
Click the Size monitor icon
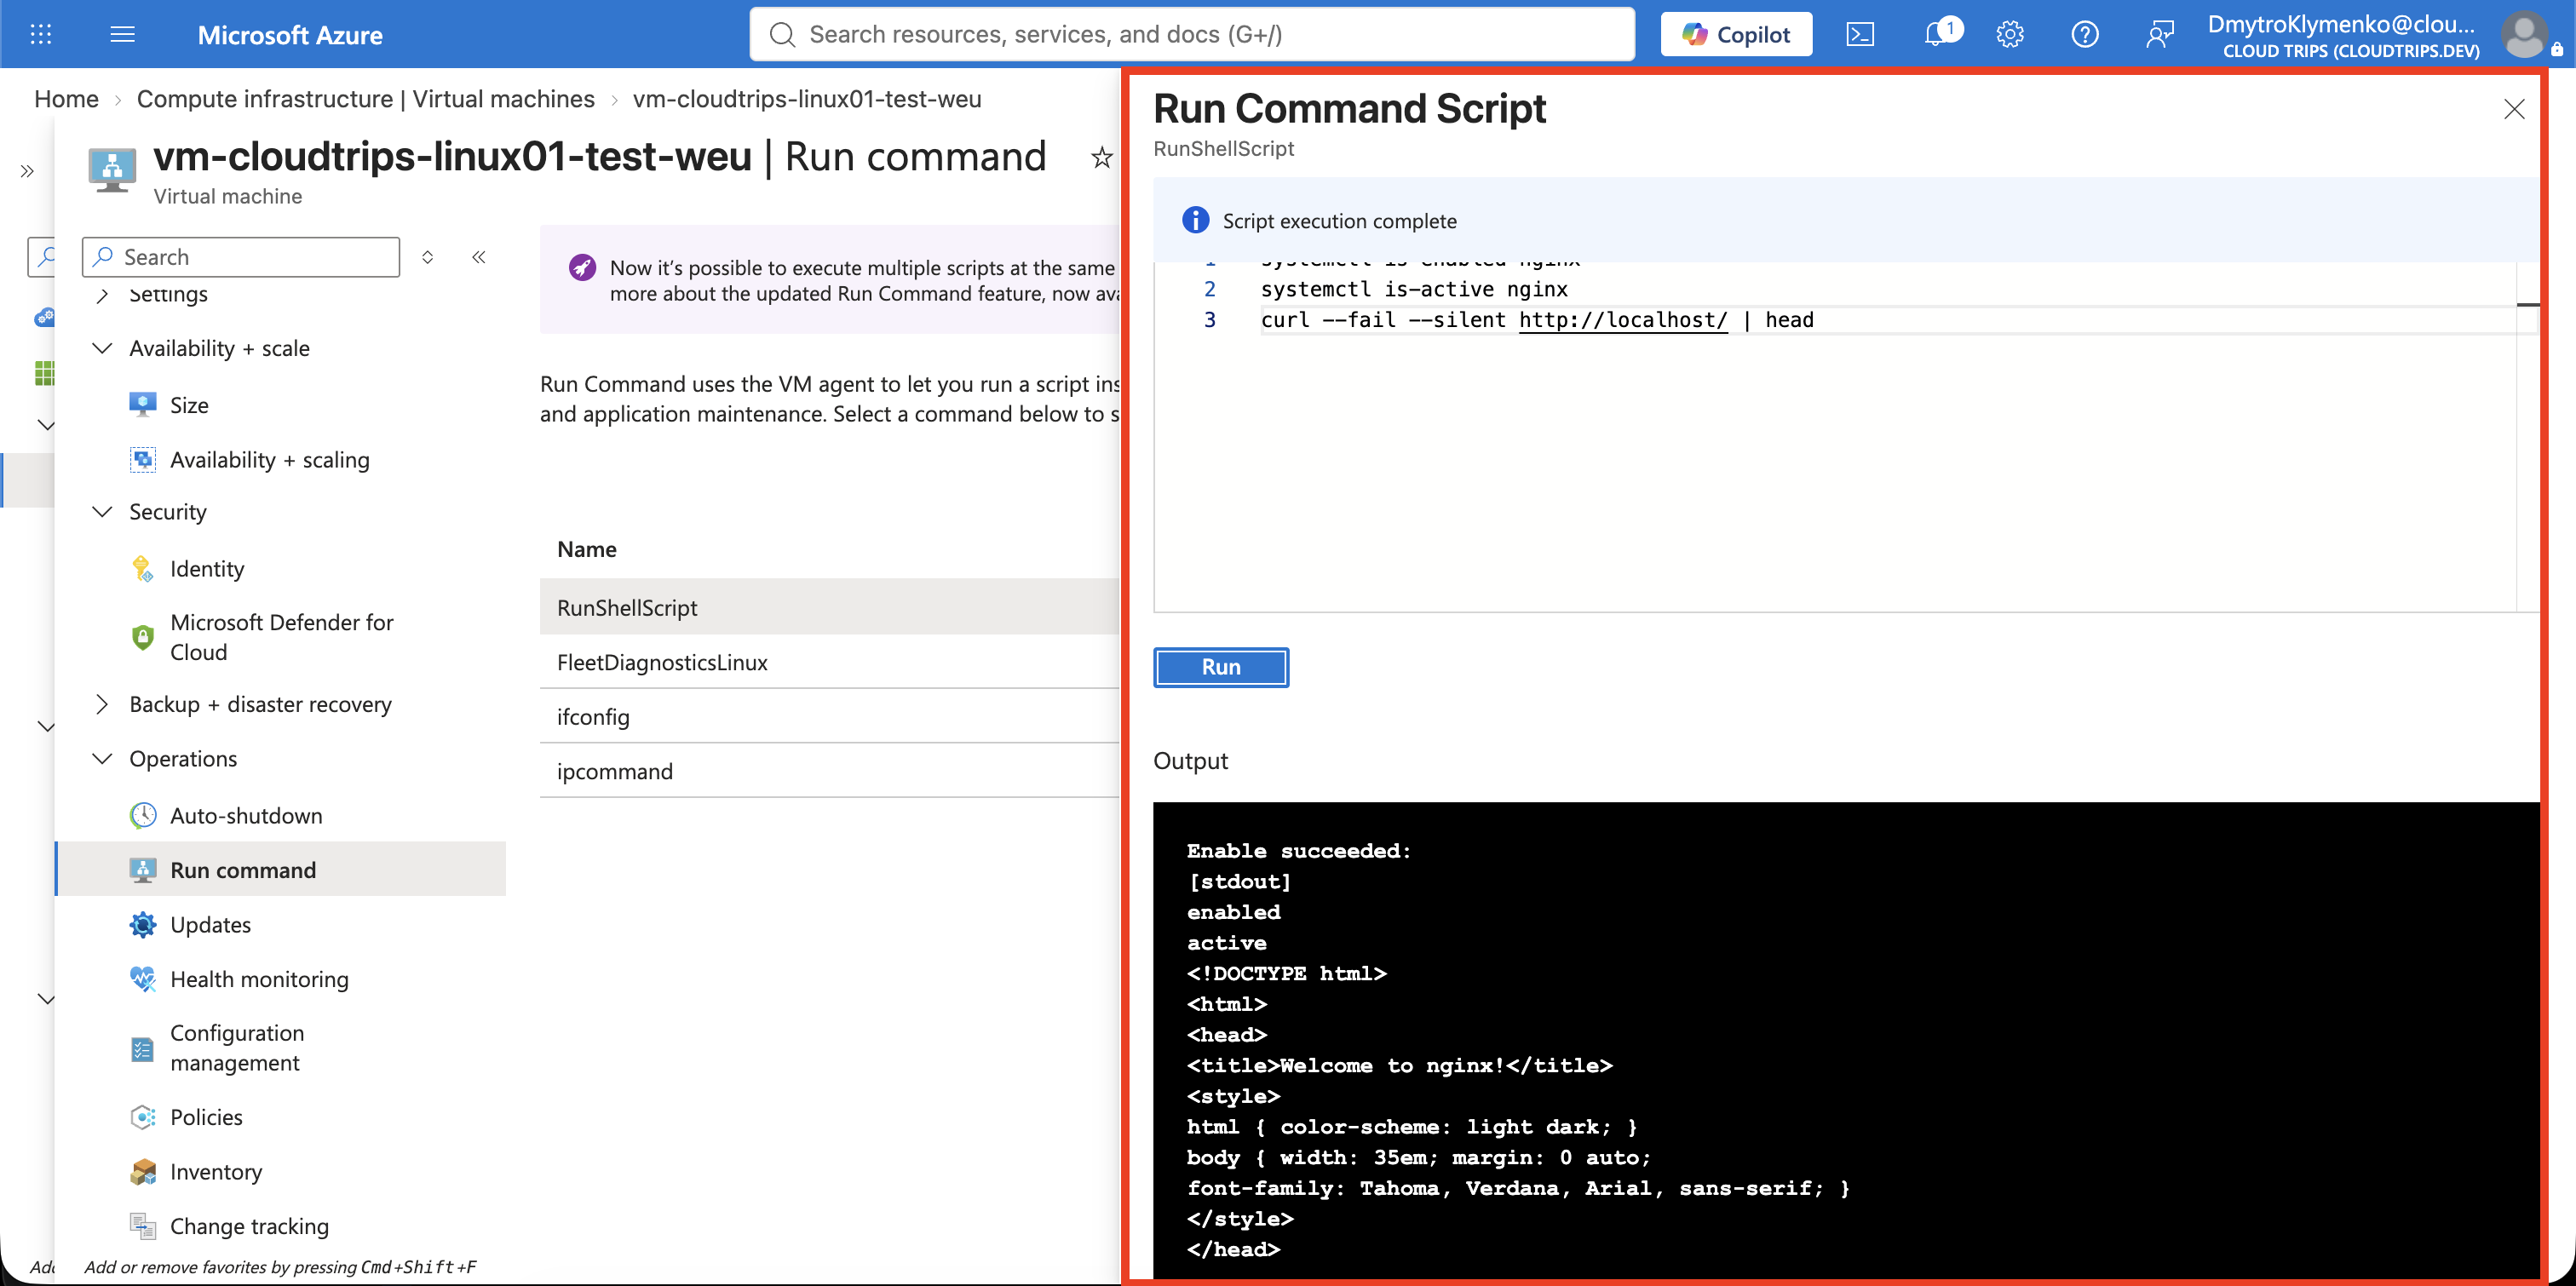tap(143, 405)
